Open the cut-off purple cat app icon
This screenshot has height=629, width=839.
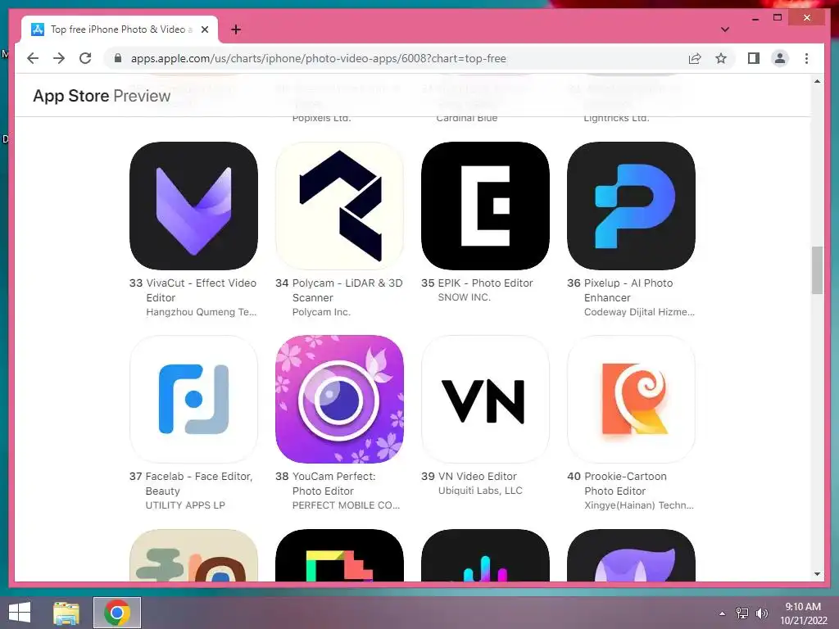(632, 555)
